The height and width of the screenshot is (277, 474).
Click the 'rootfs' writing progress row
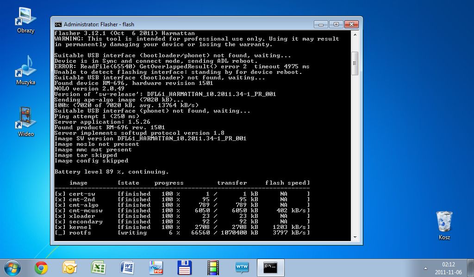click(x=182, y=233)
